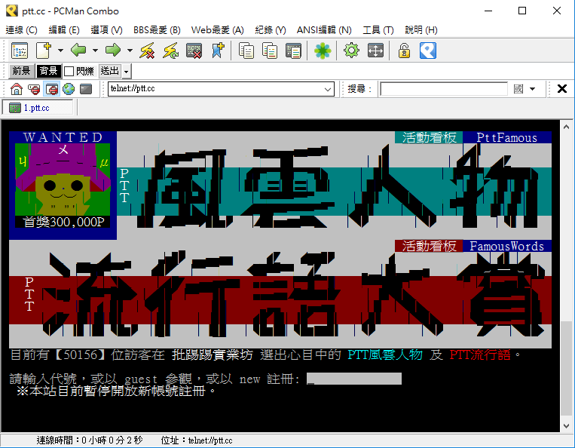Image resolution: width=575 pixels, height=448 pixels.
Task: Open dropdown arrow next to back arrow
Action: (95, 51)
